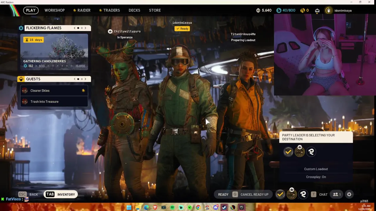Open File Explorer from the taskbar
The image size is (376, 211).
(x=137, y=207)
